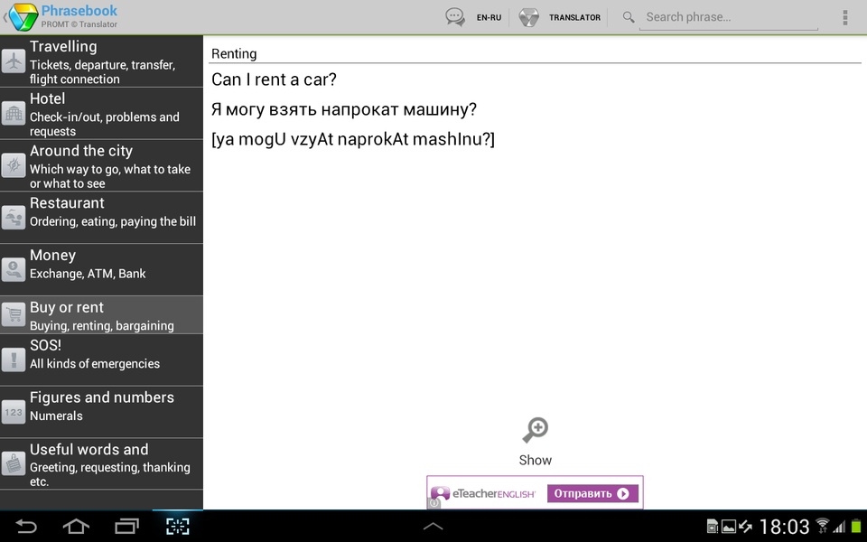Tap the Restaurant dish icon

point(14,218)
